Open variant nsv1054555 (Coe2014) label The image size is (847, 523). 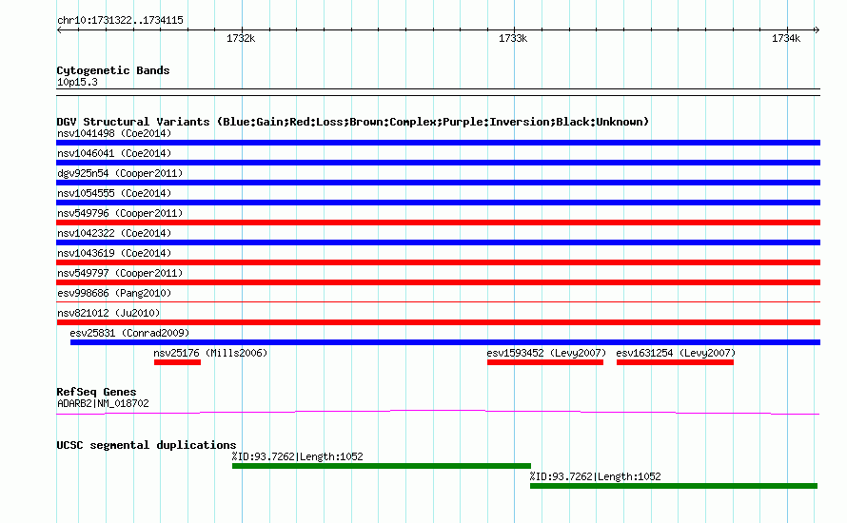pyautogui.click(x=114, y=193)
